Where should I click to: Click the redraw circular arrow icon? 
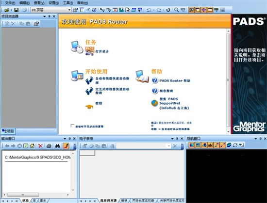coord(168,10)
